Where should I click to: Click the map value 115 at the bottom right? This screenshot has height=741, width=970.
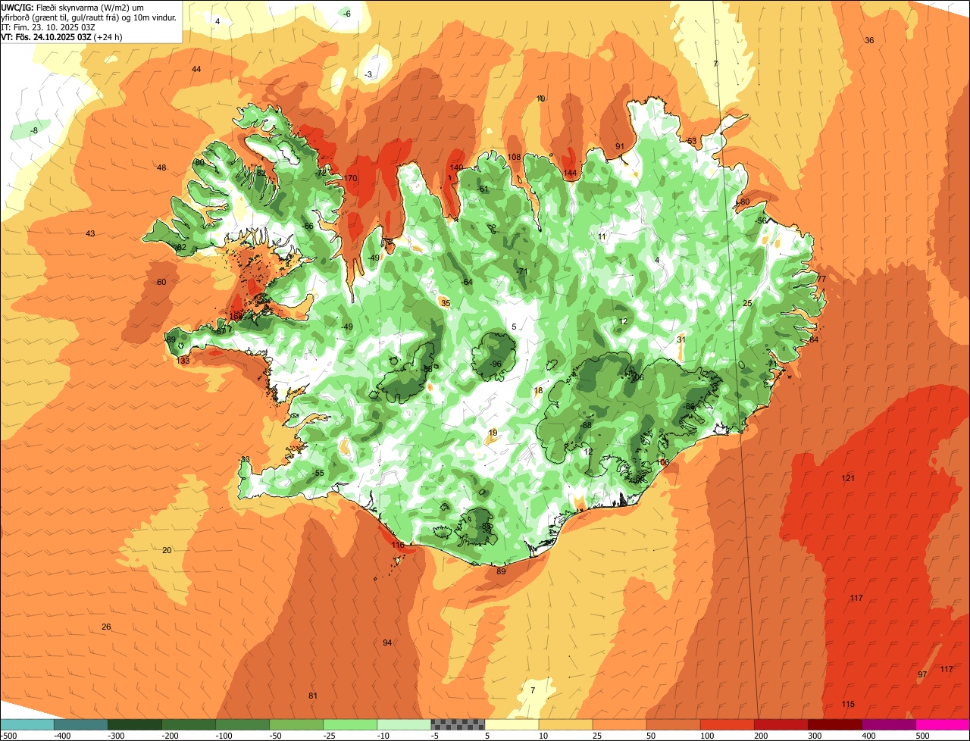[x=848, y=705]
